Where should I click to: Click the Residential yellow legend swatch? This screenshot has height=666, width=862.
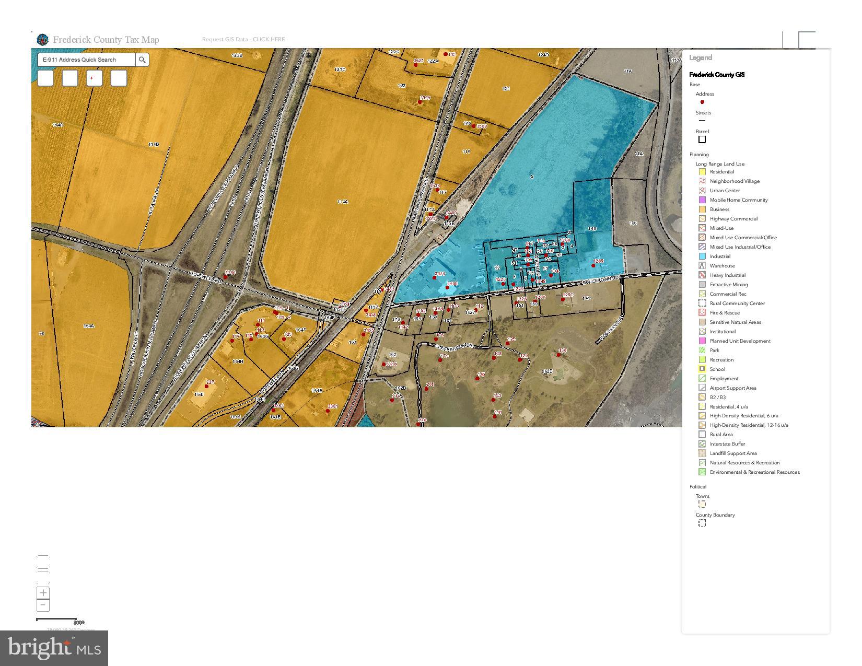click(x=702, y=172)
